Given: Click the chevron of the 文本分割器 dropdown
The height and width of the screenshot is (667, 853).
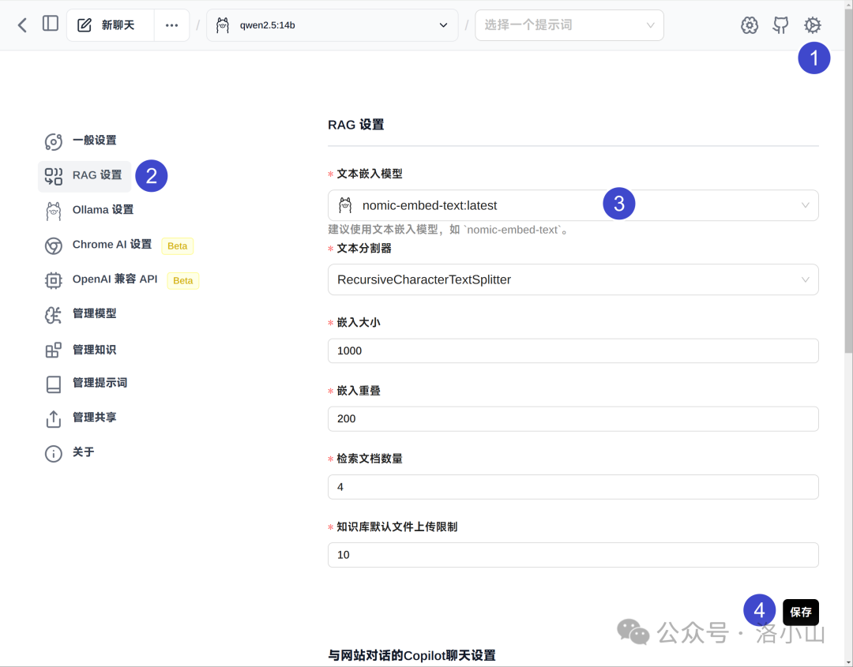Looking at the screenshot, I should 805,279.
